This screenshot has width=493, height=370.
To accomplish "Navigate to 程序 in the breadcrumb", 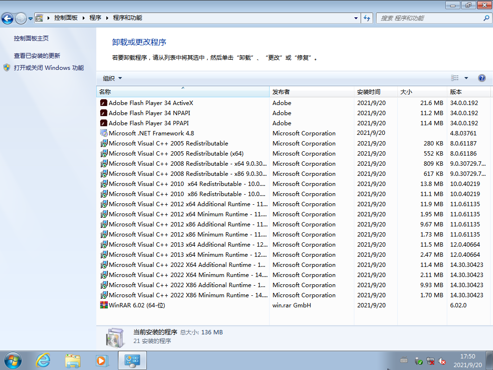I will coord(94,18).
